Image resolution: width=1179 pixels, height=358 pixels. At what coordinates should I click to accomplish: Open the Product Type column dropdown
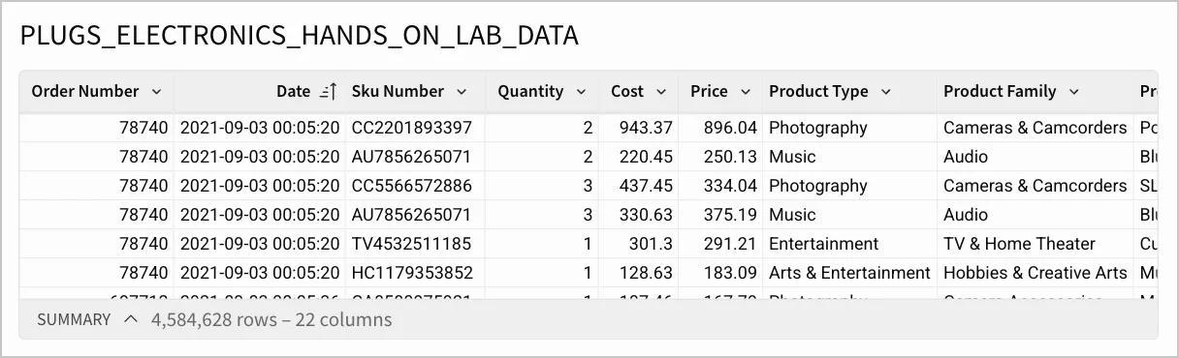[x=885, y=92]
